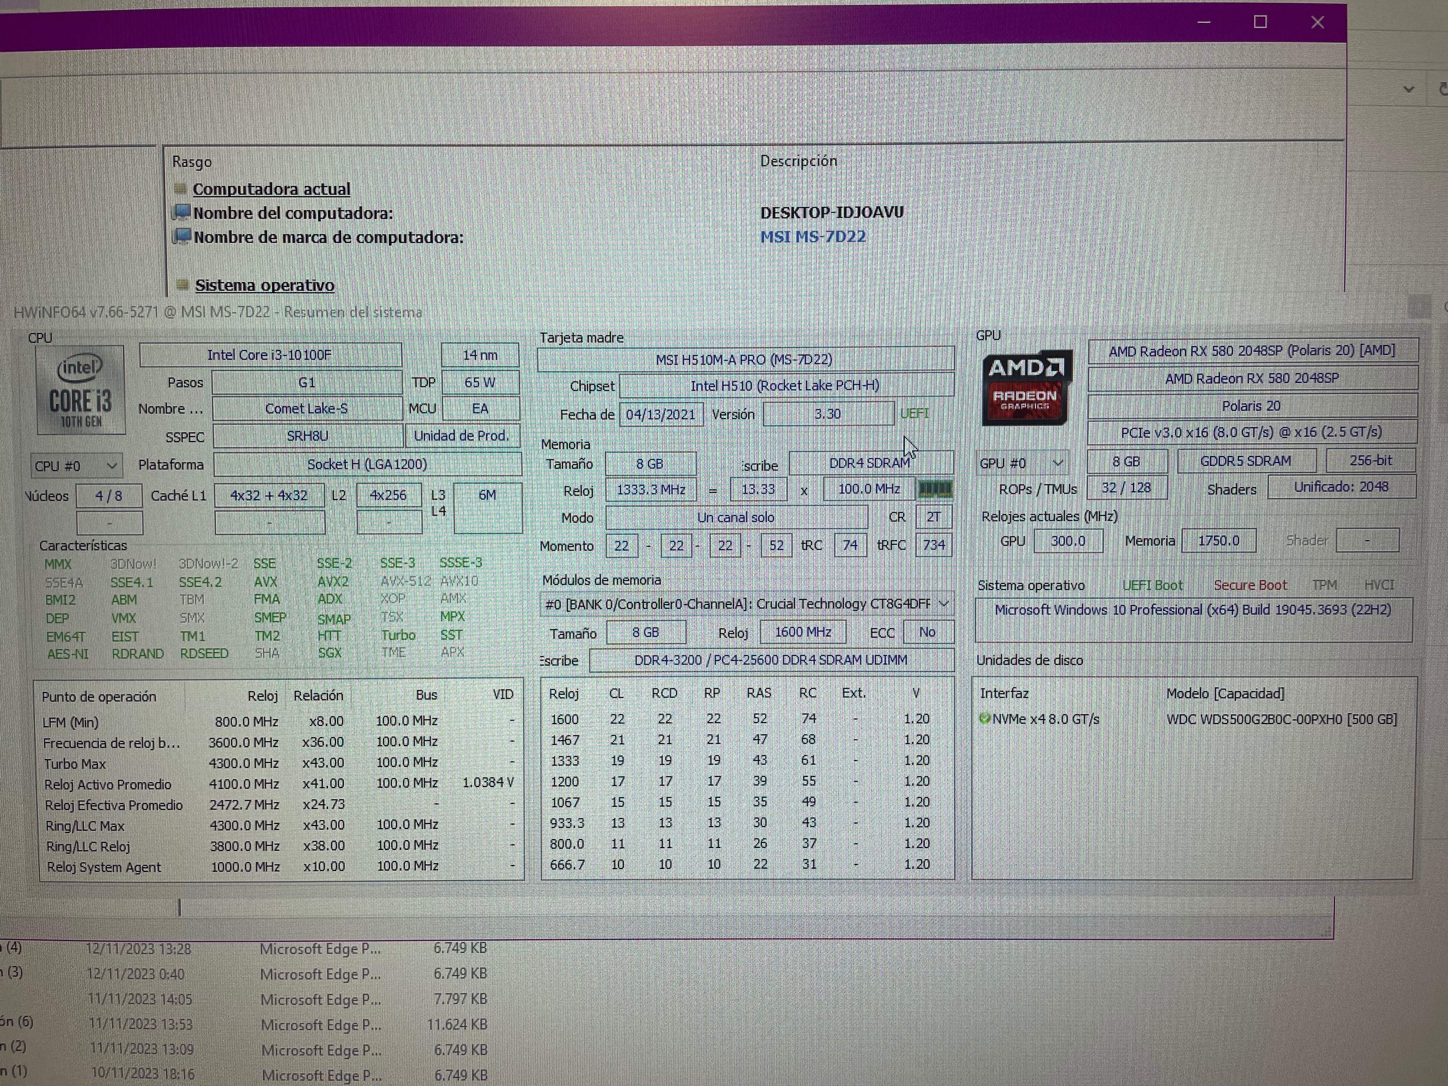This screenshot has height=1086, width=1448.
Task: Select the WDC WDS500G2B0C drive entry
Action: pyautogui.click(x=1281, y=719)
